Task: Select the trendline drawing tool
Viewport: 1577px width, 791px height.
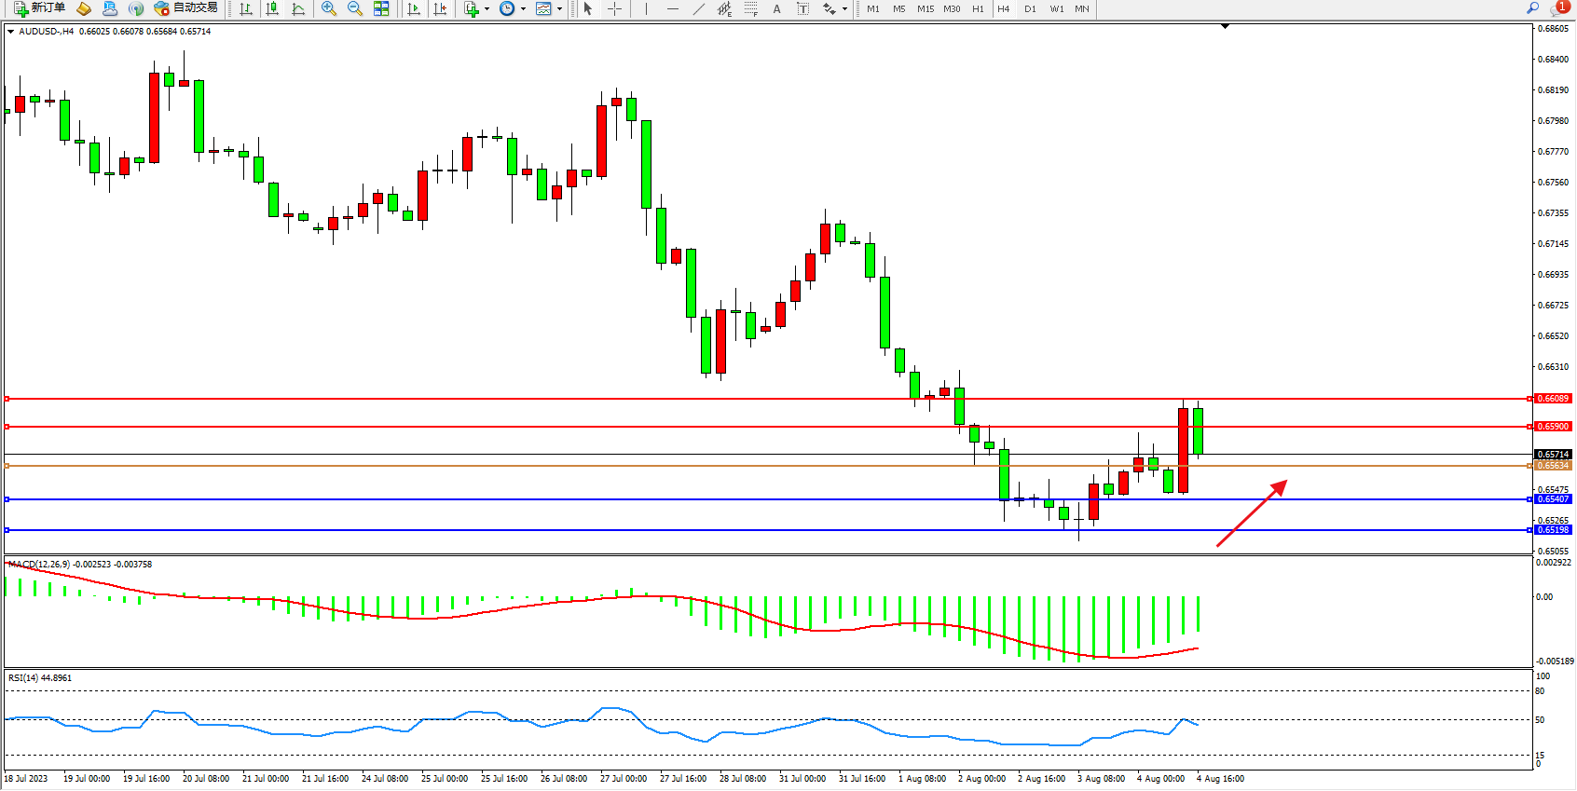Action: [x=699, y=8]
